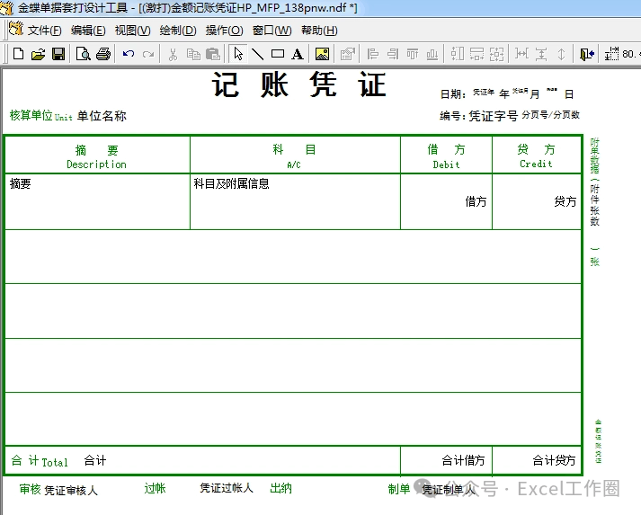Undo the last action
Image resolution: width=641 pixels, height=515 pixels.
pos(129,54)
